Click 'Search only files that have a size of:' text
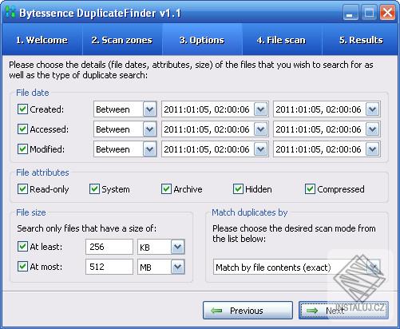This screenshot has width=400, height=329. click(87, 228)
